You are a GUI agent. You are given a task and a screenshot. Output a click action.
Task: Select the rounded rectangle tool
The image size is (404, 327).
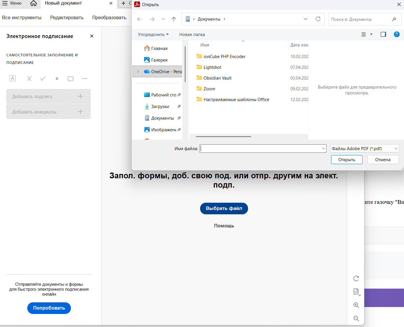(x=71, y=79)
